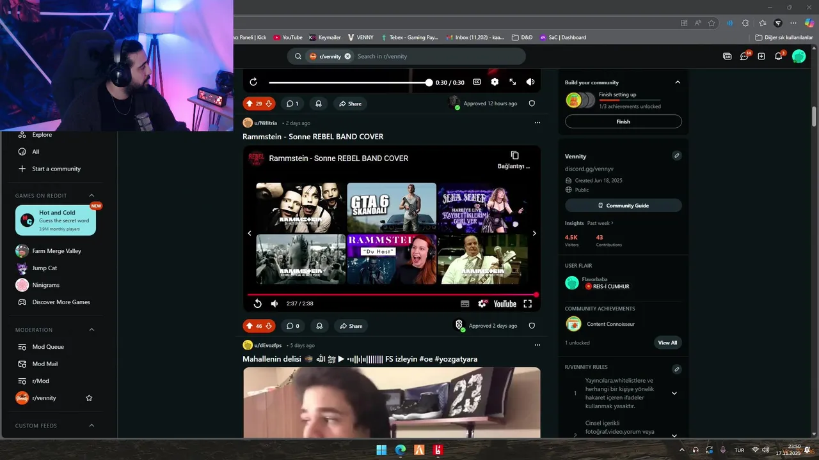Open the Rammstein - Sonne REBEL BAND COVER post title
The height and width of the screenshot is (460, 819).
point(313,137)
